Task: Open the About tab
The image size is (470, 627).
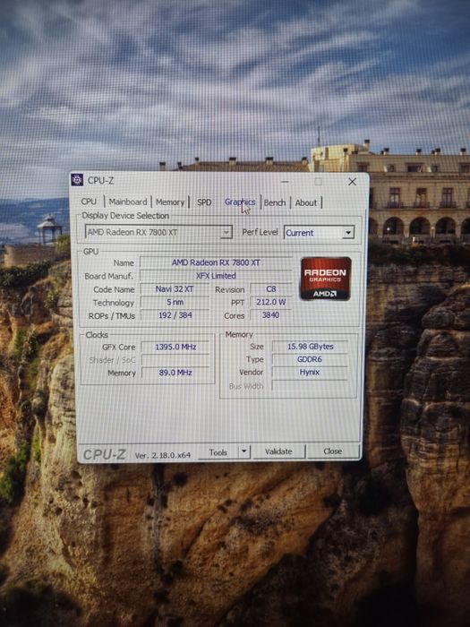Action: click(x=306, y=202)
